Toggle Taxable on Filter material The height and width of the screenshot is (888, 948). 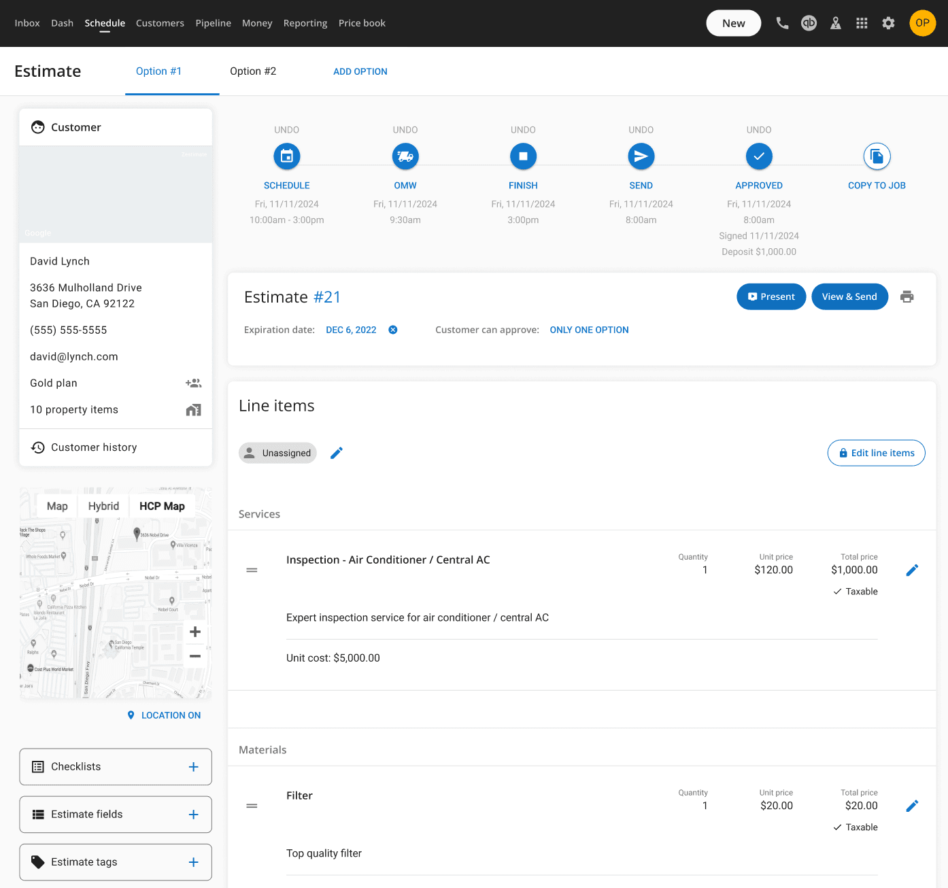click(856, 827)
